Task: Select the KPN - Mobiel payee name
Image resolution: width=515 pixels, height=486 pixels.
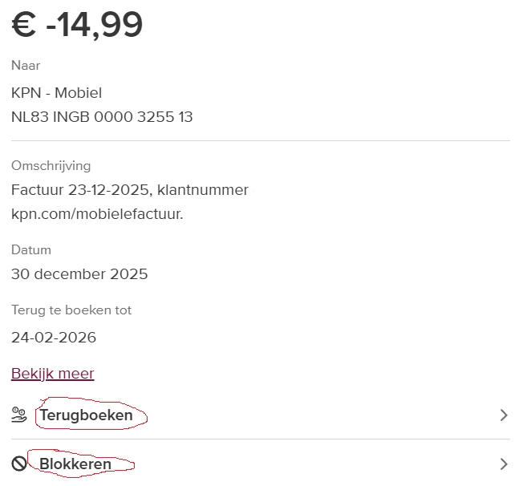Action: coord(56,93)
